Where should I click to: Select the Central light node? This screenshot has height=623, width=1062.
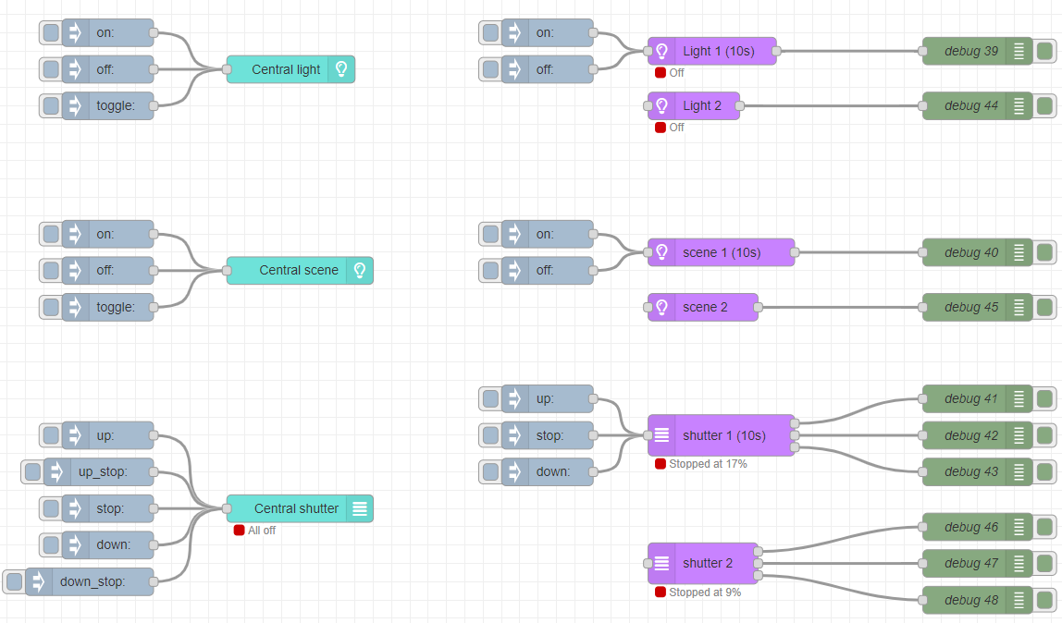(290, 69)
